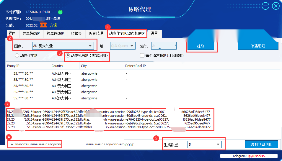Click 复制到剪切板 copy to clipboard button
Image resolution: width=282 pixels, height=161 pixels.
click(262, 144)
